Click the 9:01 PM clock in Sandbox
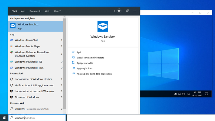Viewport: 215px width, 121px height. pyautogui.click(x=197, y=92)
